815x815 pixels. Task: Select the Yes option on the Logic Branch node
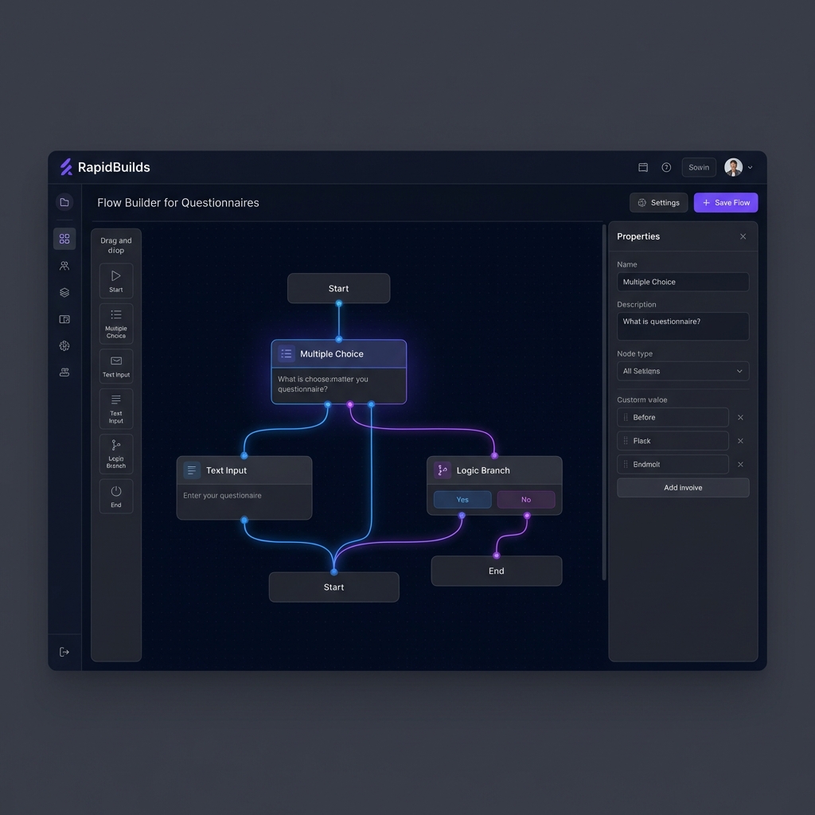[462, 499]
